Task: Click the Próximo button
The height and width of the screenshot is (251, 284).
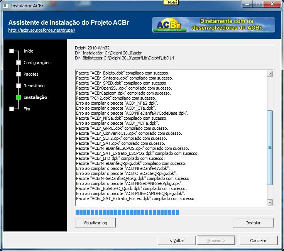Action: click(216, 241)
